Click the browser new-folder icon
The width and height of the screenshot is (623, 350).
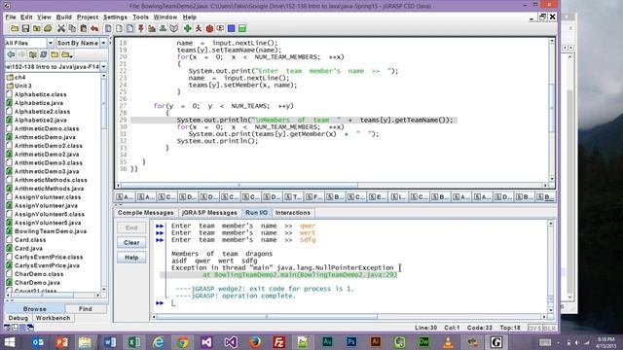pyautogui.click(x=55, y=54)
